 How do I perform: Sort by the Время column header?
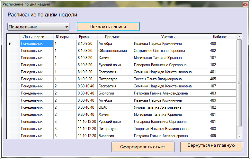(x=87, y=37)
